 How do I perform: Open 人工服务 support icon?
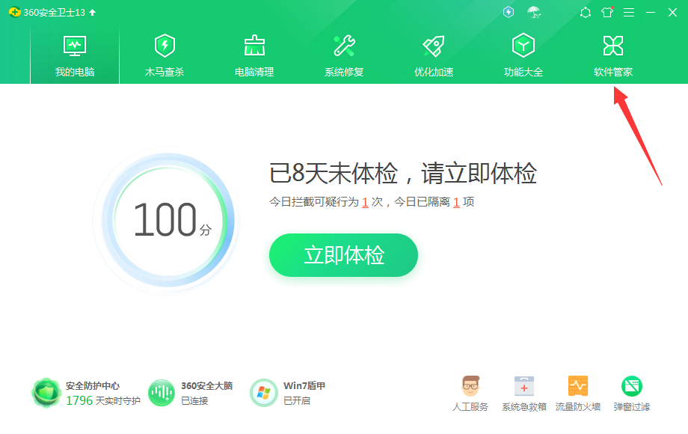tap(470, 394)
